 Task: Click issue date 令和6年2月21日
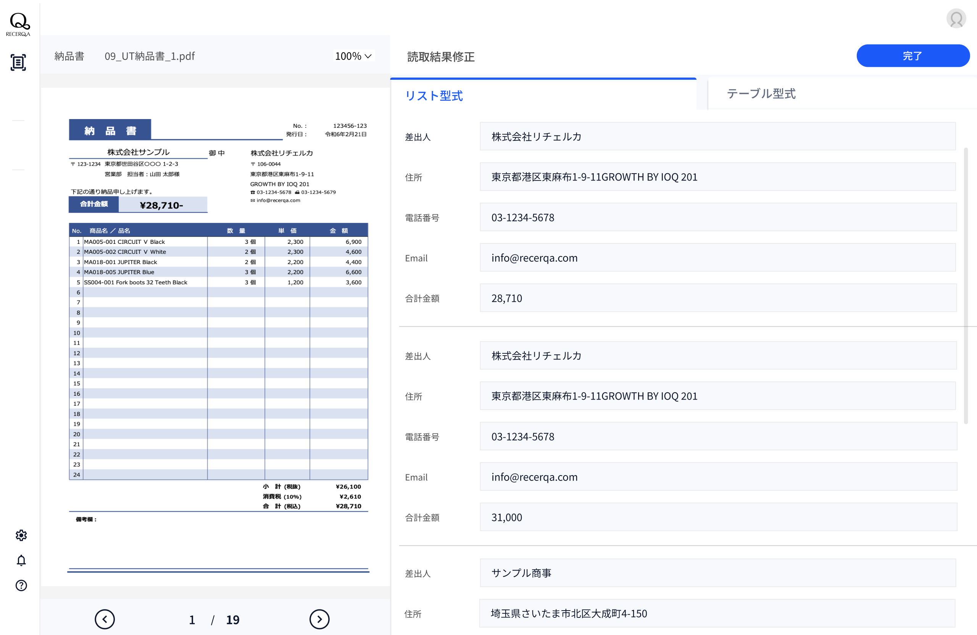click(346, 134)
